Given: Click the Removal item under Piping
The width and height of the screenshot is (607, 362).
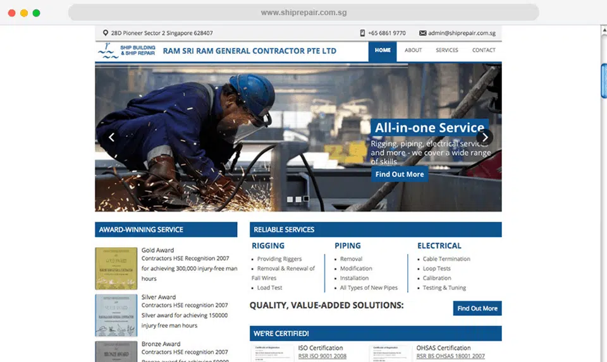Looking at the screenshot, I should 351,259.
